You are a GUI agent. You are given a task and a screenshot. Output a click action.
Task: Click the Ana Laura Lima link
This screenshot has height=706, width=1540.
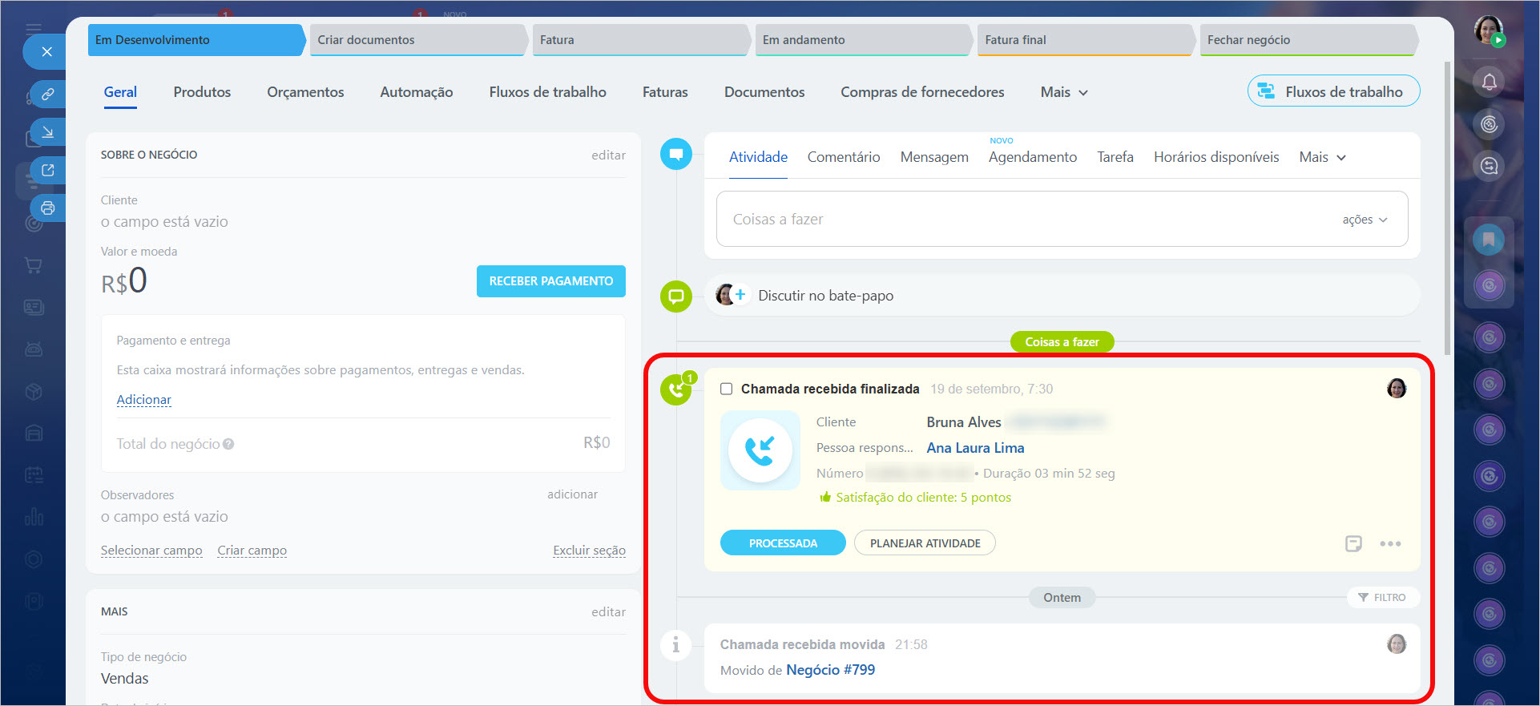pos(975,448)
